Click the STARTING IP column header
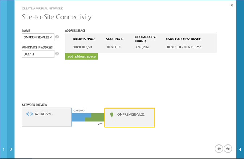The height and width of the screenshot is (159, 244). click(x=115, y=39)
